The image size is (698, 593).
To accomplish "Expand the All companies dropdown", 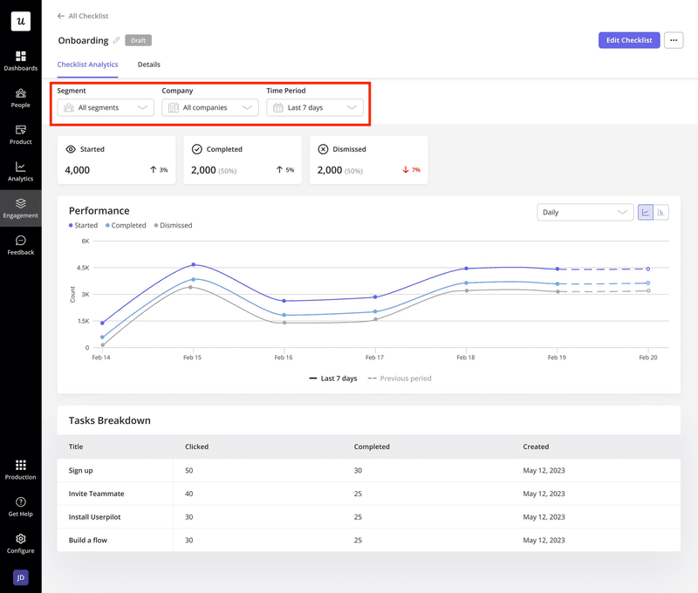I will (x=209, y=106).
